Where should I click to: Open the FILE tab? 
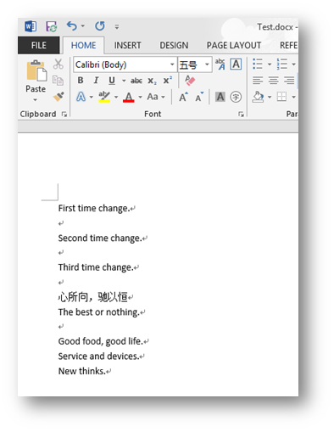(x=39, y=45)
